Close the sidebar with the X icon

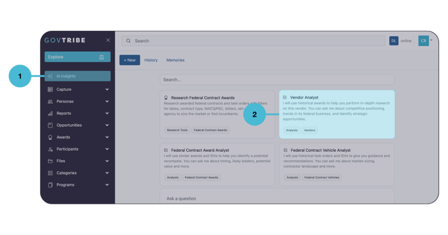[108, 40]
